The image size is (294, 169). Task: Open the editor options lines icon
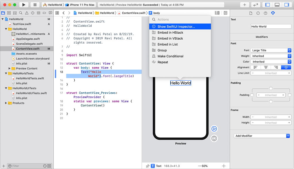pos(217,13)
